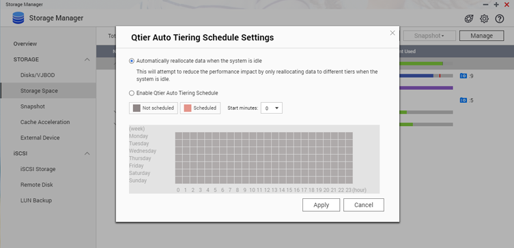This screenshot has width=514, height=248.
Task: Click the Manage button
Action: coord(481,35)
